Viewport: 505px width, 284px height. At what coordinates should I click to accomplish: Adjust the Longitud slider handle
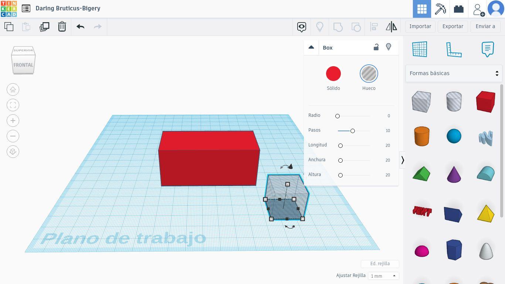340,146
